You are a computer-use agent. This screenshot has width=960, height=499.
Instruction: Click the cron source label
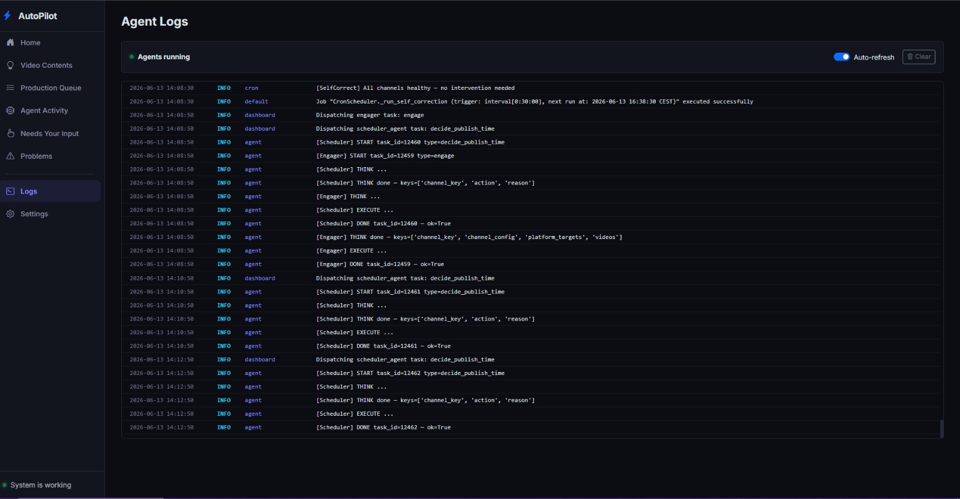click(x=251, y=88)
